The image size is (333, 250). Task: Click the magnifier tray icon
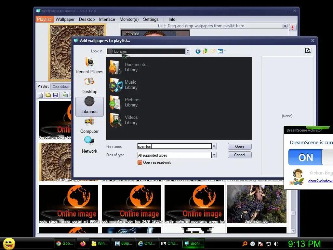click(x=245, y=243)
